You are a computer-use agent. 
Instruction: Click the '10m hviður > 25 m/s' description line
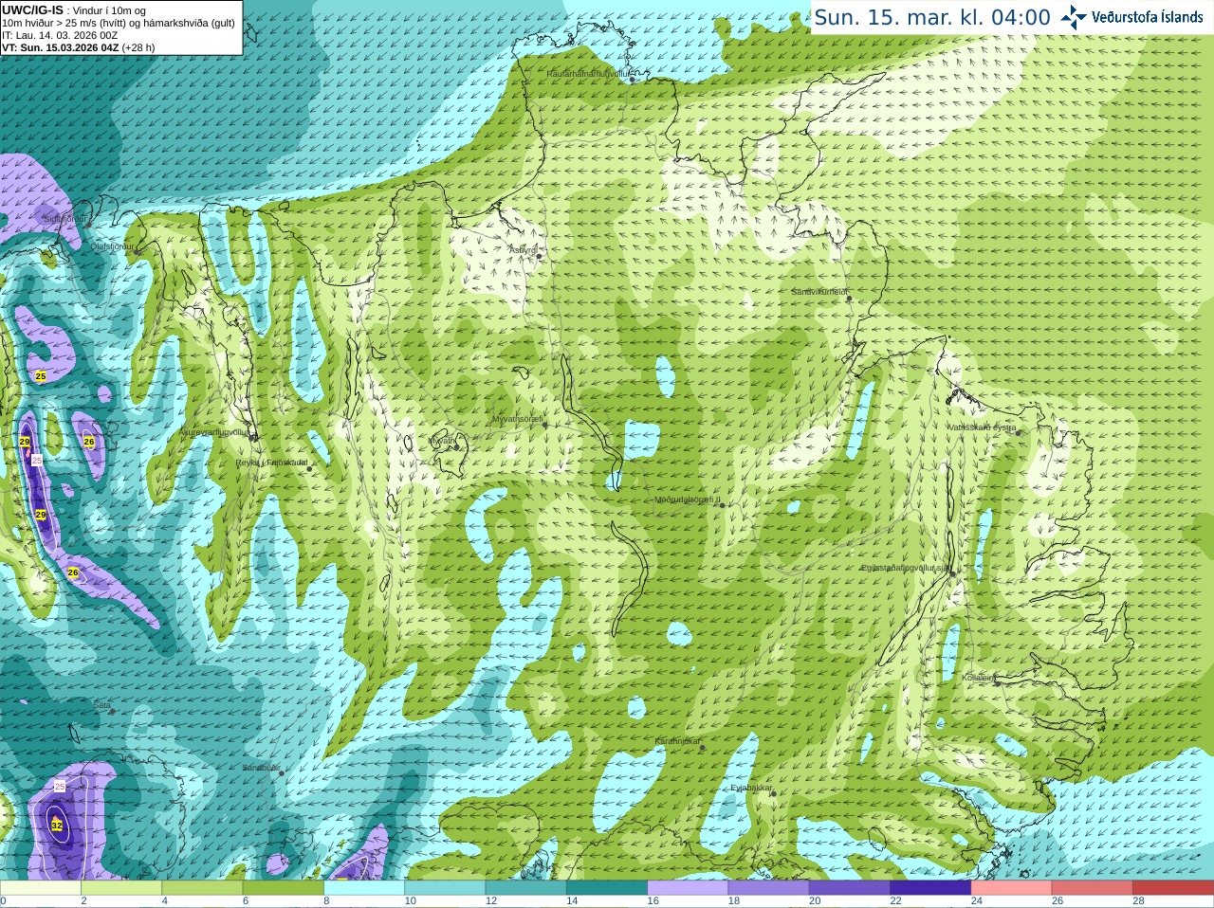click(119, 23)
